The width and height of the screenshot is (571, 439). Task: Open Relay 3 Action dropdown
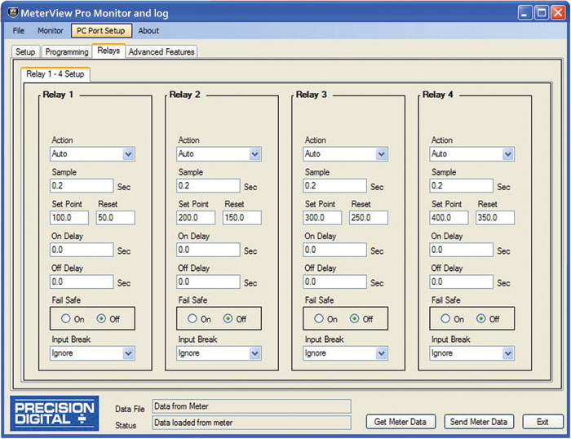point(381,154)
